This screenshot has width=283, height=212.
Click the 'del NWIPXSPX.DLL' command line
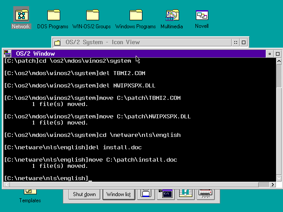pos(80,86)
